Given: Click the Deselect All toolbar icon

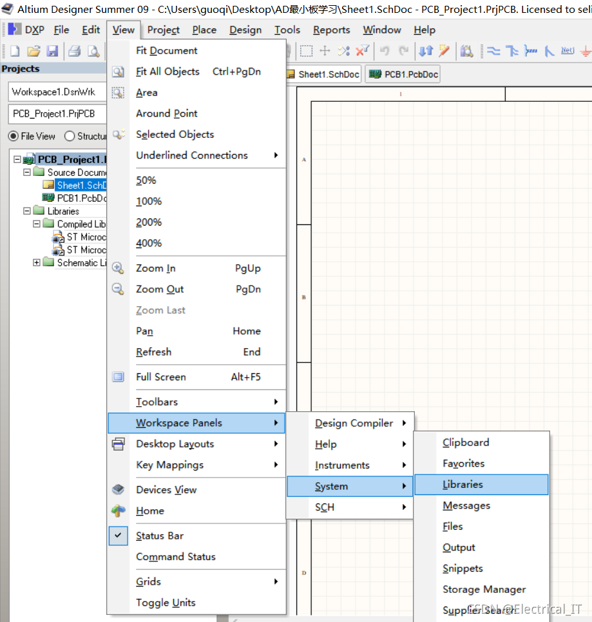Looking at the screenshot, I should (344, 51).
